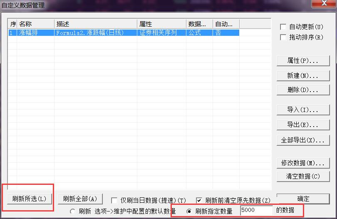Click the 公式 data cell
Screen dimensions: 337x219
[199, 33]
